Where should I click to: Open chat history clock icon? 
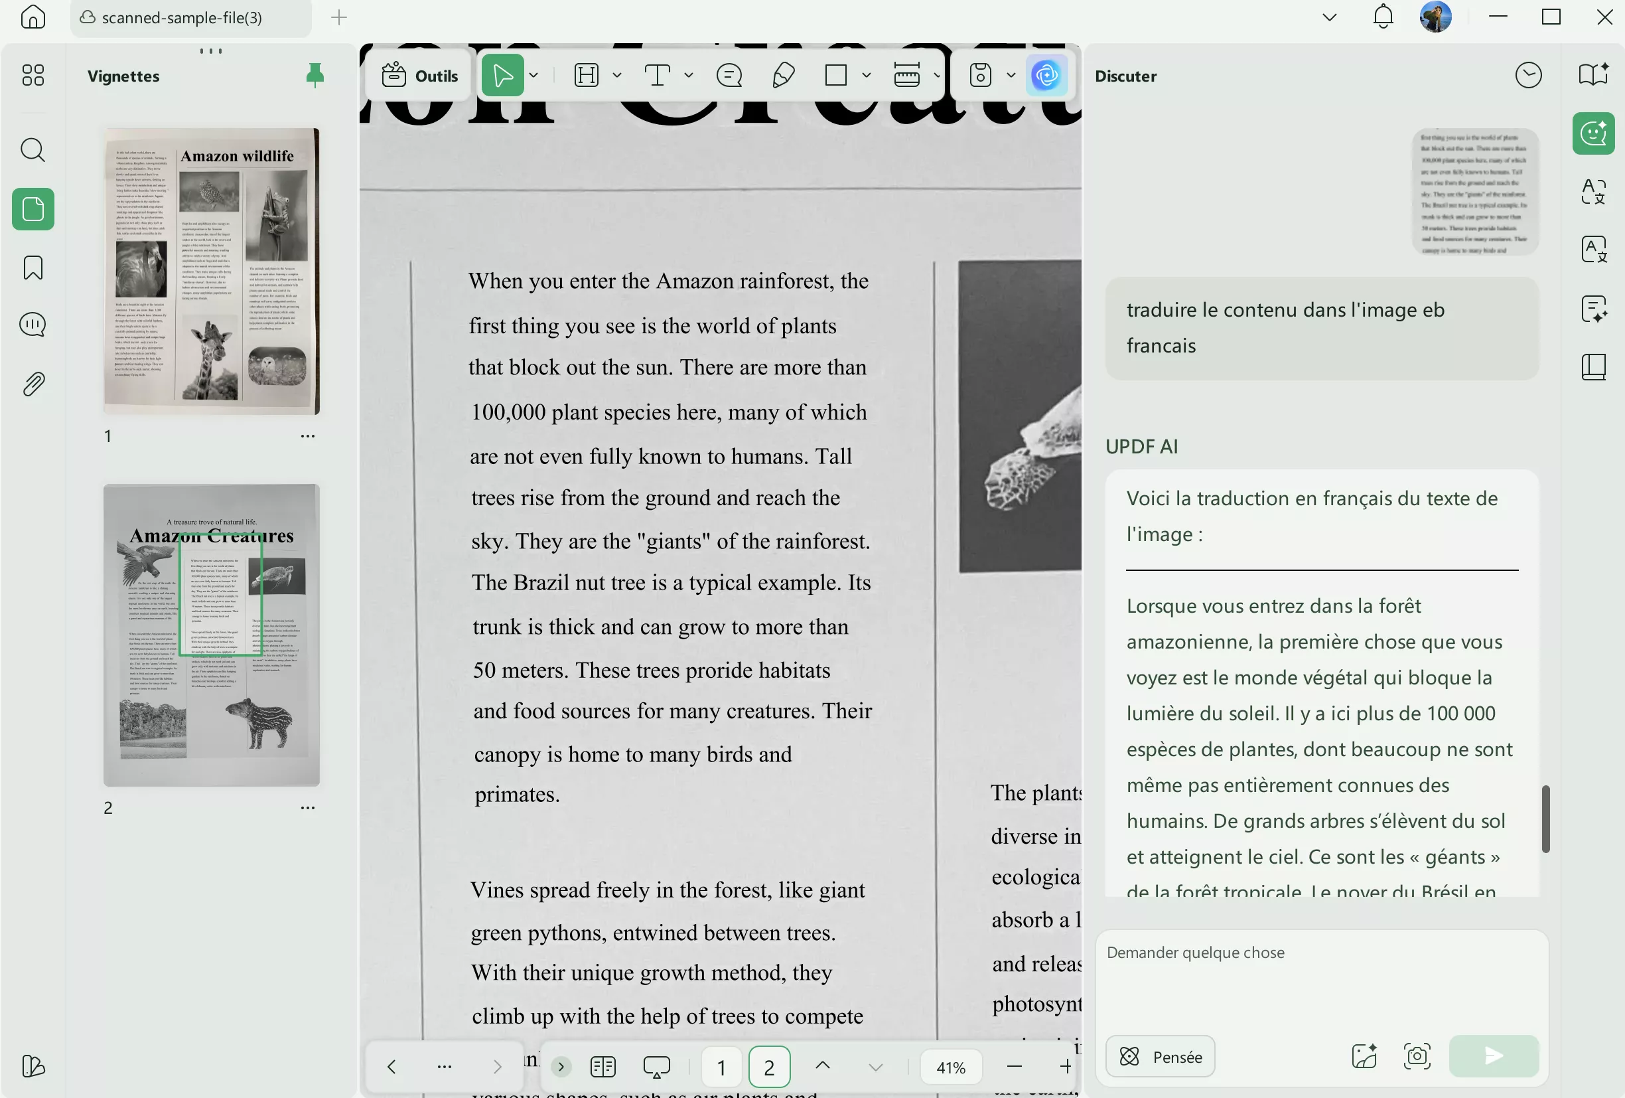coord(1528,75)
